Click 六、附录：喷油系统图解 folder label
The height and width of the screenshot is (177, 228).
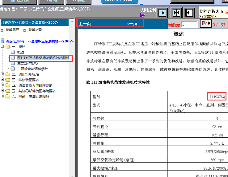click(x=30, y=96)
